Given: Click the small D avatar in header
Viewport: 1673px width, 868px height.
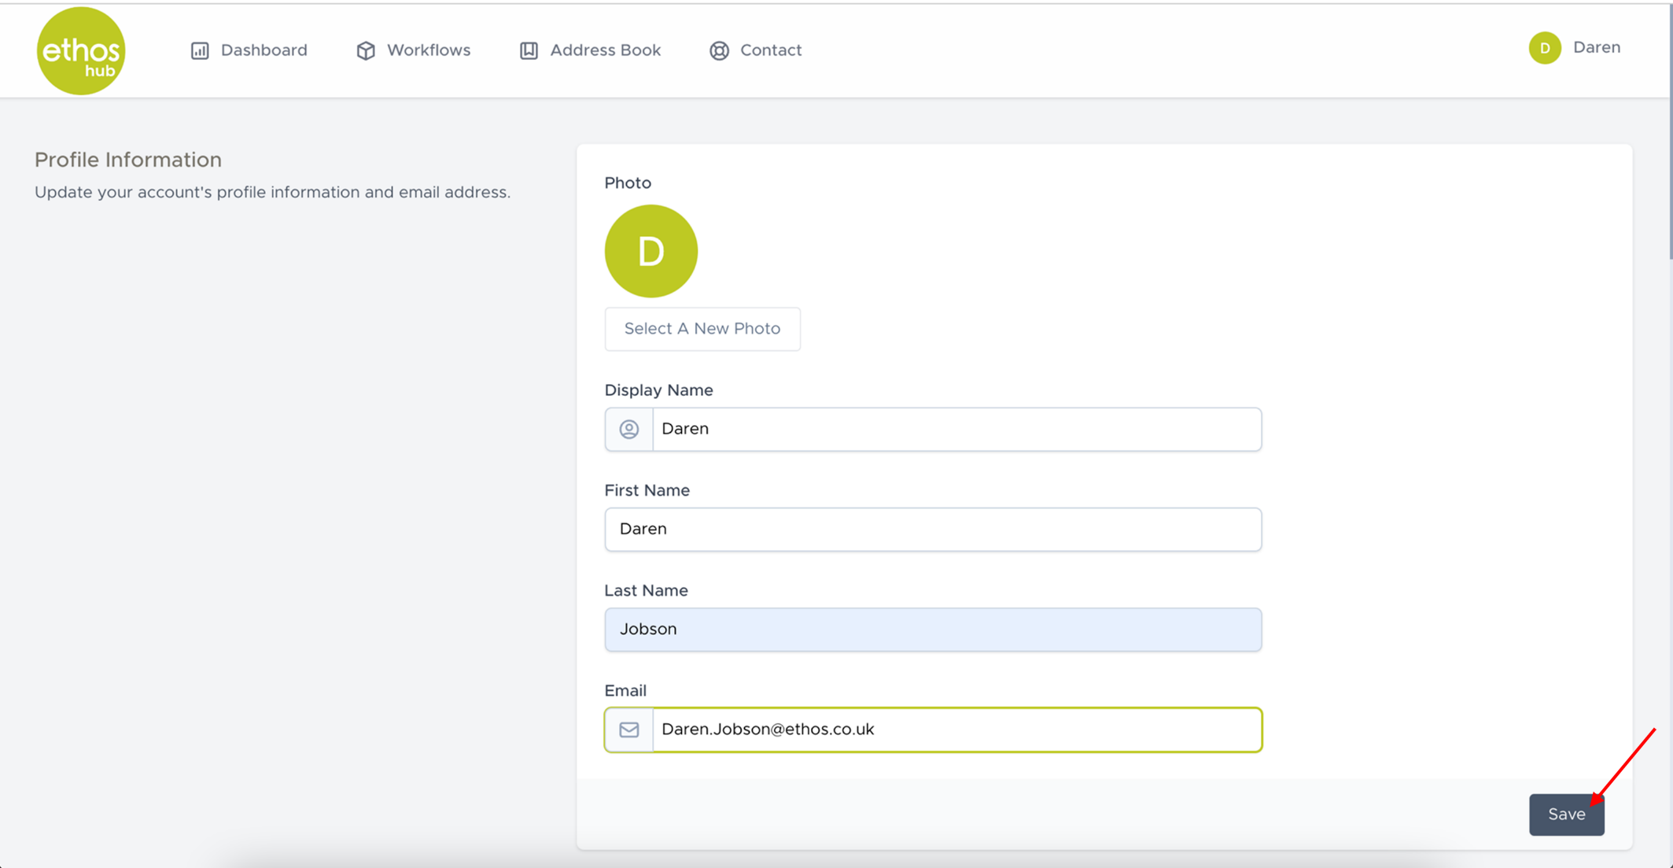Looking at the screenshot, I should (1544, 48).
